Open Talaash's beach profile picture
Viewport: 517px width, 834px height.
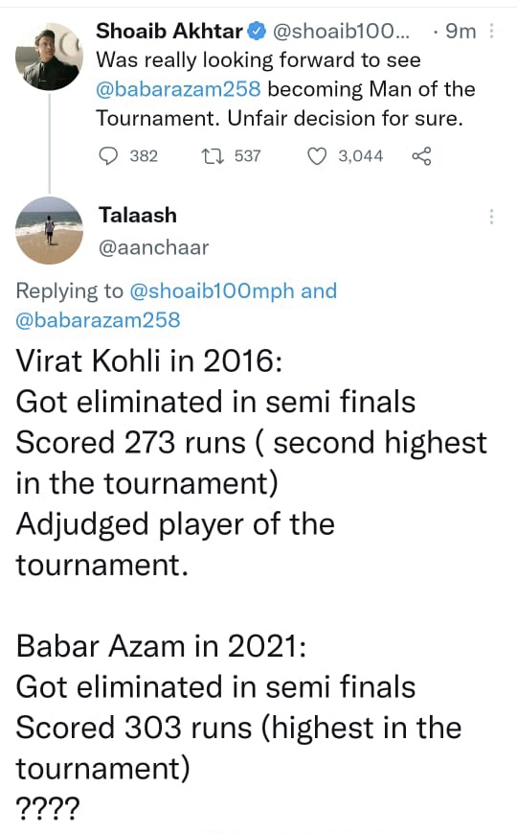pyautogui.click(x=49, y=230)
